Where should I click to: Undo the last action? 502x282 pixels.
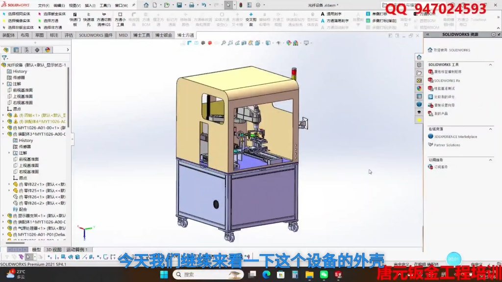[203, 5]
